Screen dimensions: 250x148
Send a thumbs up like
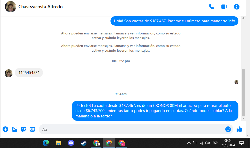[239, 129]
